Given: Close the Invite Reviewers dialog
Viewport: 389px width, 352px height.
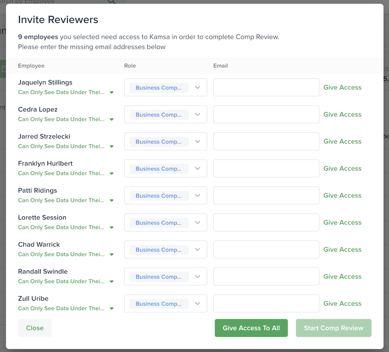Looking at the screenshot, I should [x=35, y=328].
